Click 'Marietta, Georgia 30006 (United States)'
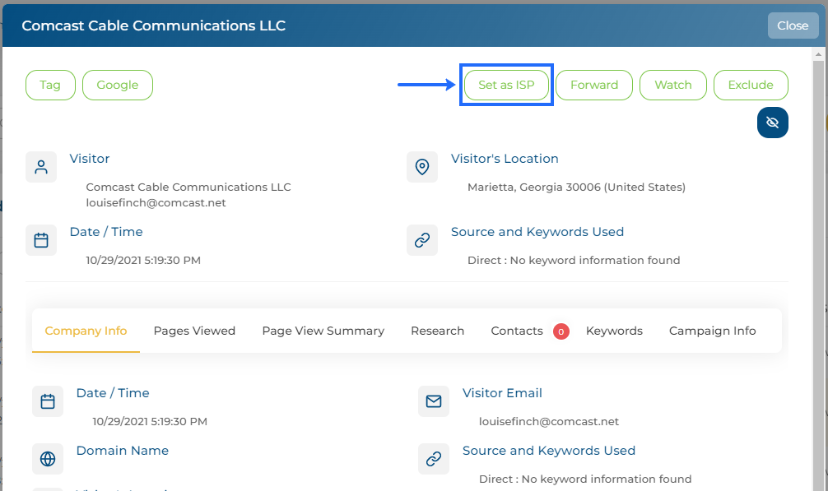Image resolution: width=828 pixels, height=491 pixels. (576, 188)
